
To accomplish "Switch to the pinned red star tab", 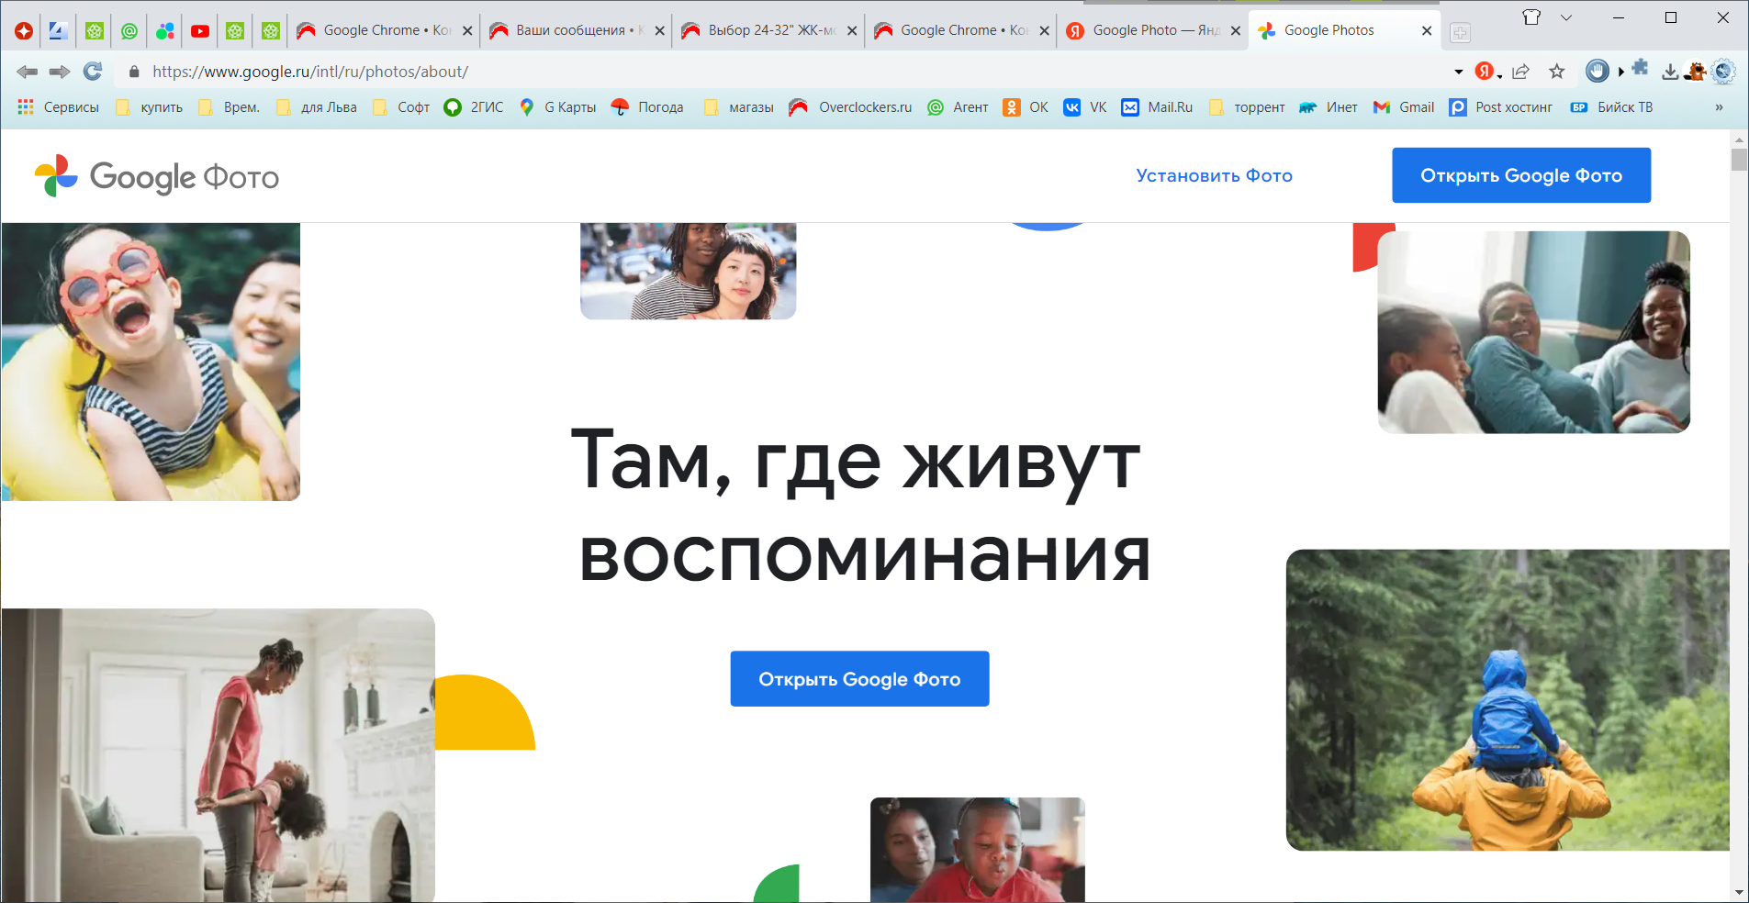I will (x=24, y=31).
